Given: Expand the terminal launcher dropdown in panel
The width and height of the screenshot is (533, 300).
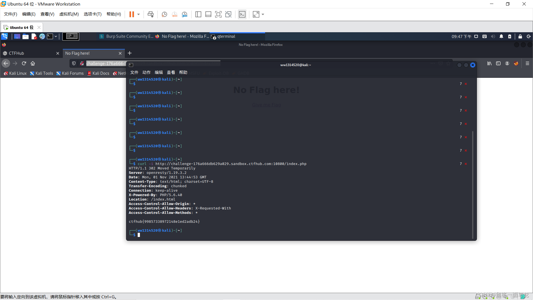Looking at the screenshot, I should [56, 36].
